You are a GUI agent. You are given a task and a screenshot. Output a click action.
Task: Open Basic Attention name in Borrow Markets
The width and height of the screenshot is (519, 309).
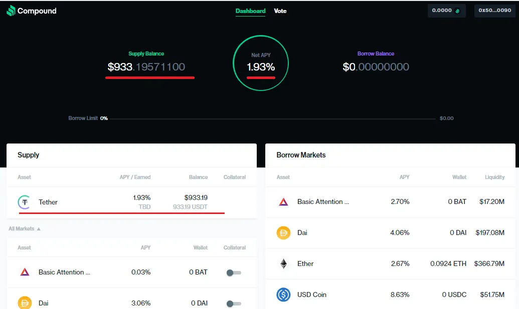click(x=323, y=201)
